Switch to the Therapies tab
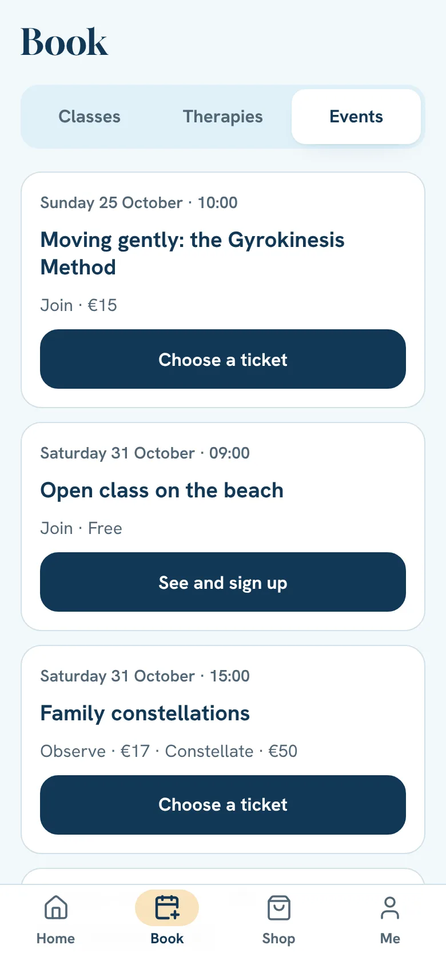Viewport: 446px width, 965px height. [x=223, y=117]
